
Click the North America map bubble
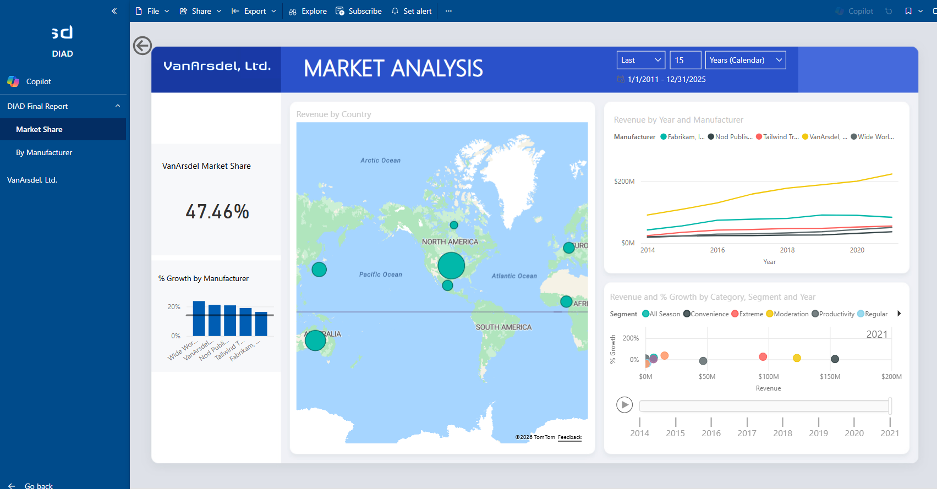click(x=451, y=266)
